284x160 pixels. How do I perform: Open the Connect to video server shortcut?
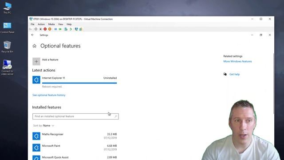tap(7, 67)
